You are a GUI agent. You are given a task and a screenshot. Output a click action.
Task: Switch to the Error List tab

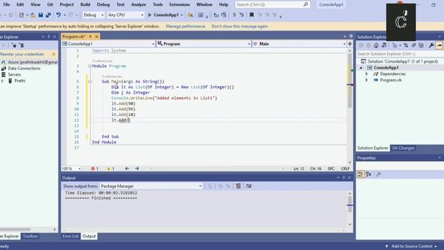point(70,236)
